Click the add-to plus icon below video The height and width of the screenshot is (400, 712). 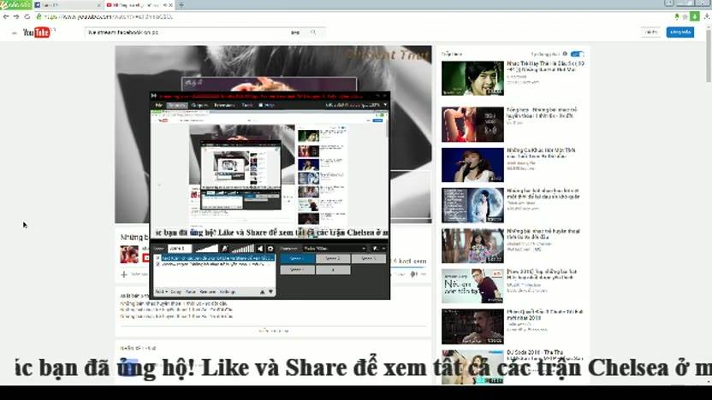(x=124, y=274)
